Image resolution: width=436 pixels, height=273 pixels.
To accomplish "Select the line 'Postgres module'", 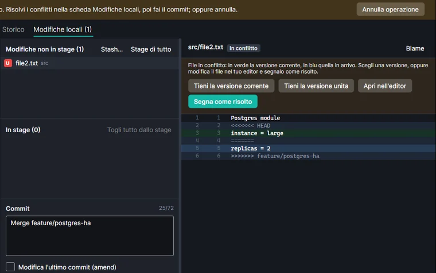I will [309, 118].
